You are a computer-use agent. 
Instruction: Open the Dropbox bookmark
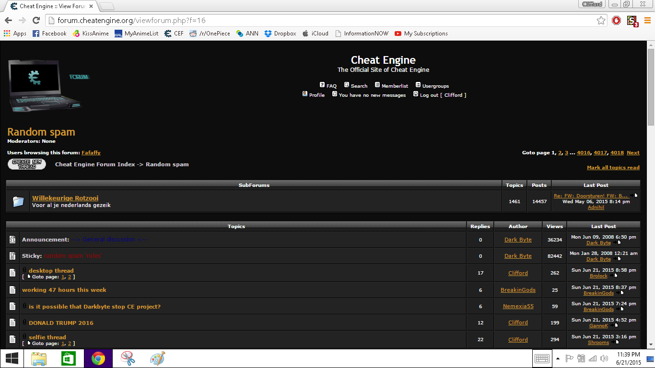pos(280,34)
